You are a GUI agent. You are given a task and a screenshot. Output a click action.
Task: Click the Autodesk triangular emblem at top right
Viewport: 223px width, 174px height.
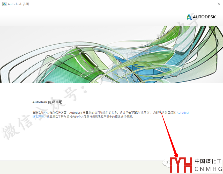click(x=189, y=17)
